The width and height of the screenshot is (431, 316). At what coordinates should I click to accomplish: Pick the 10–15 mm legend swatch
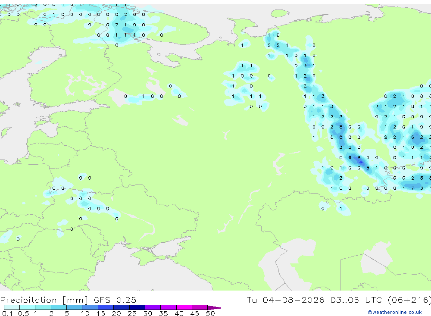click(90, 307)
